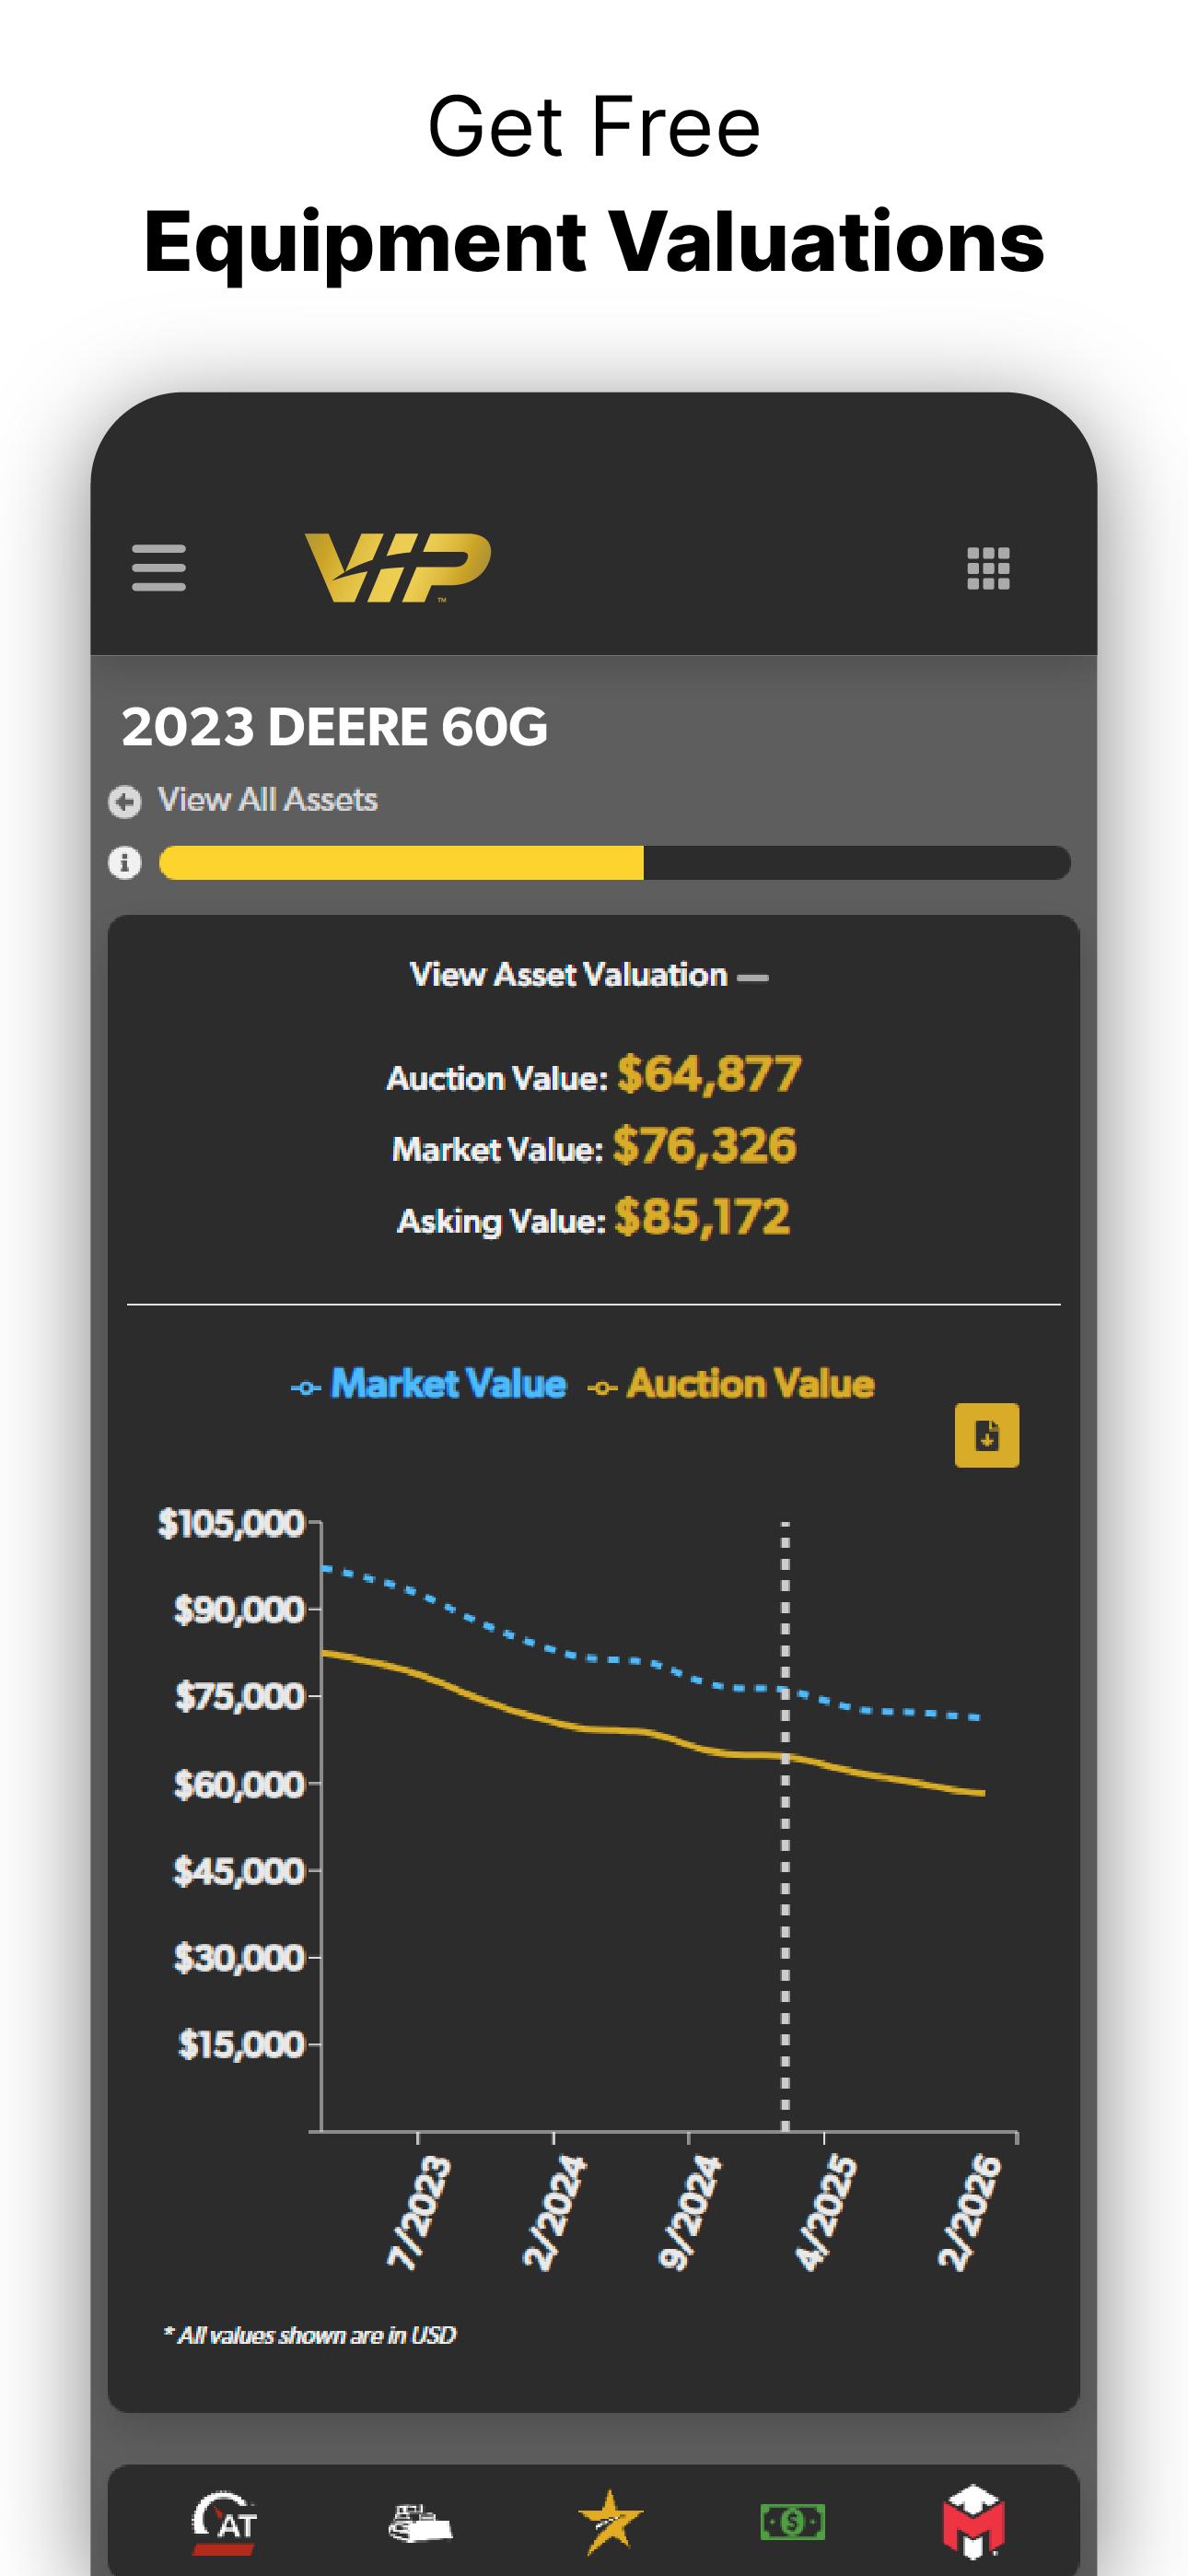Viewport: 1188px width, 2576px height.
Task: Go back to View All Assets
Action: tap(267, 800)
